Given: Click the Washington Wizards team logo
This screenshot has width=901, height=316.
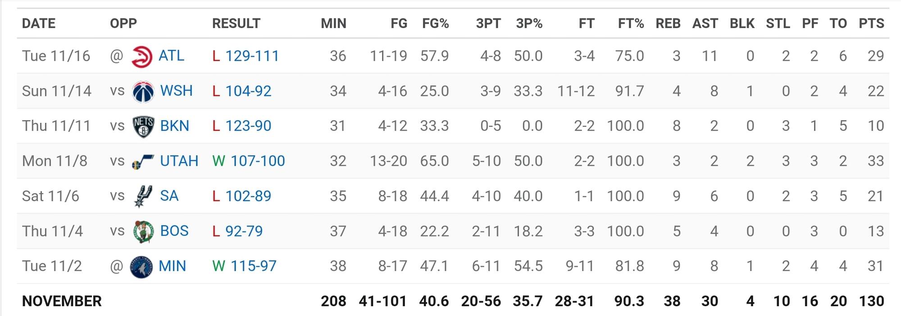Looking at the screenshot, I should click(143, 91).
